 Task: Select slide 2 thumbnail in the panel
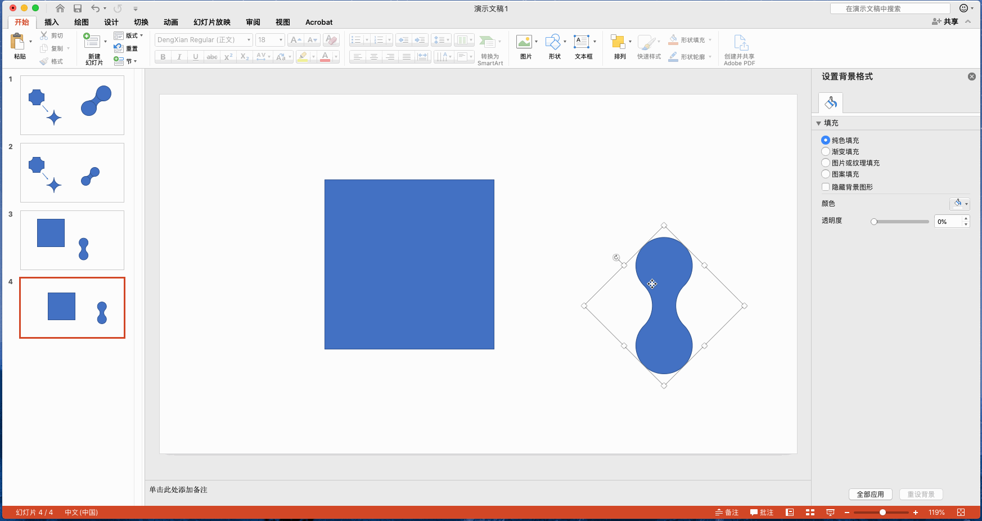click(72, 173)
